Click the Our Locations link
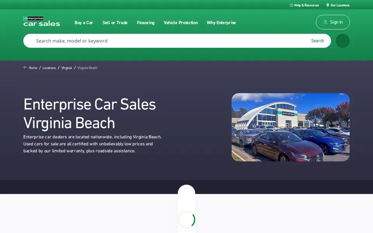Screen dimensions: 373x233 point(340,5)
